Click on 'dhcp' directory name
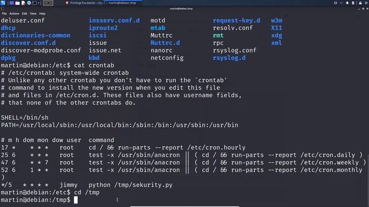 click(8, 28)
